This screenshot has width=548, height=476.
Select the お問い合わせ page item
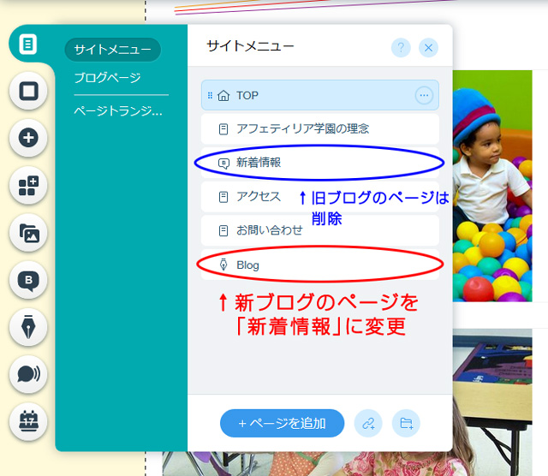coord(269,230)
